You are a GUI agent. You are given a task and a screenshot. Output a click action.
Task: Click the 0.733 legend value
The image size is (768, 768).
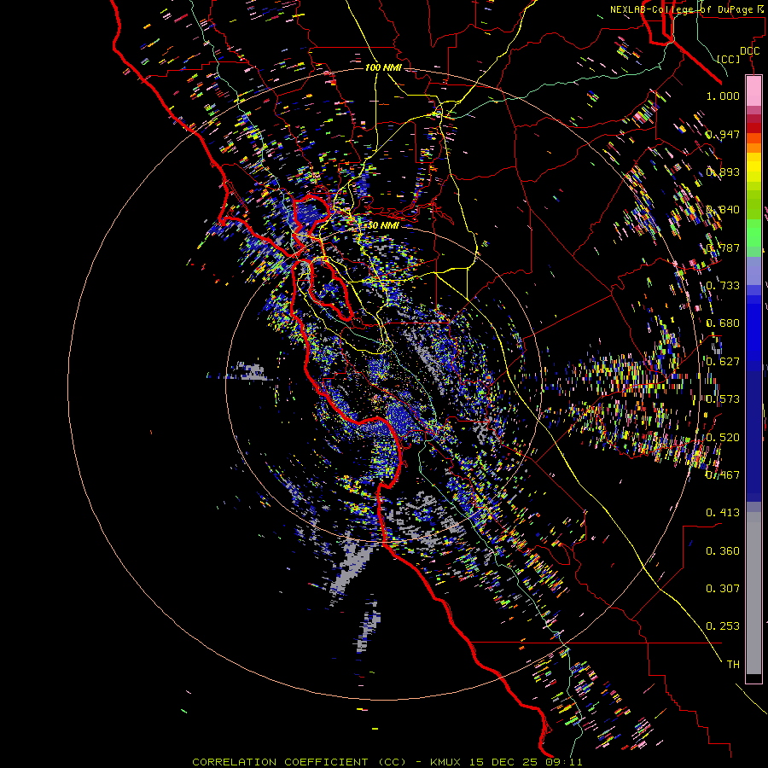(723, 285)
